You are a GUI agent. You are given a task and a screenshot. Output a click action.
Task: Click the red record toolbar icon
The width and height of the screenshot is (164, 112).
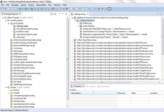[99, 9]
